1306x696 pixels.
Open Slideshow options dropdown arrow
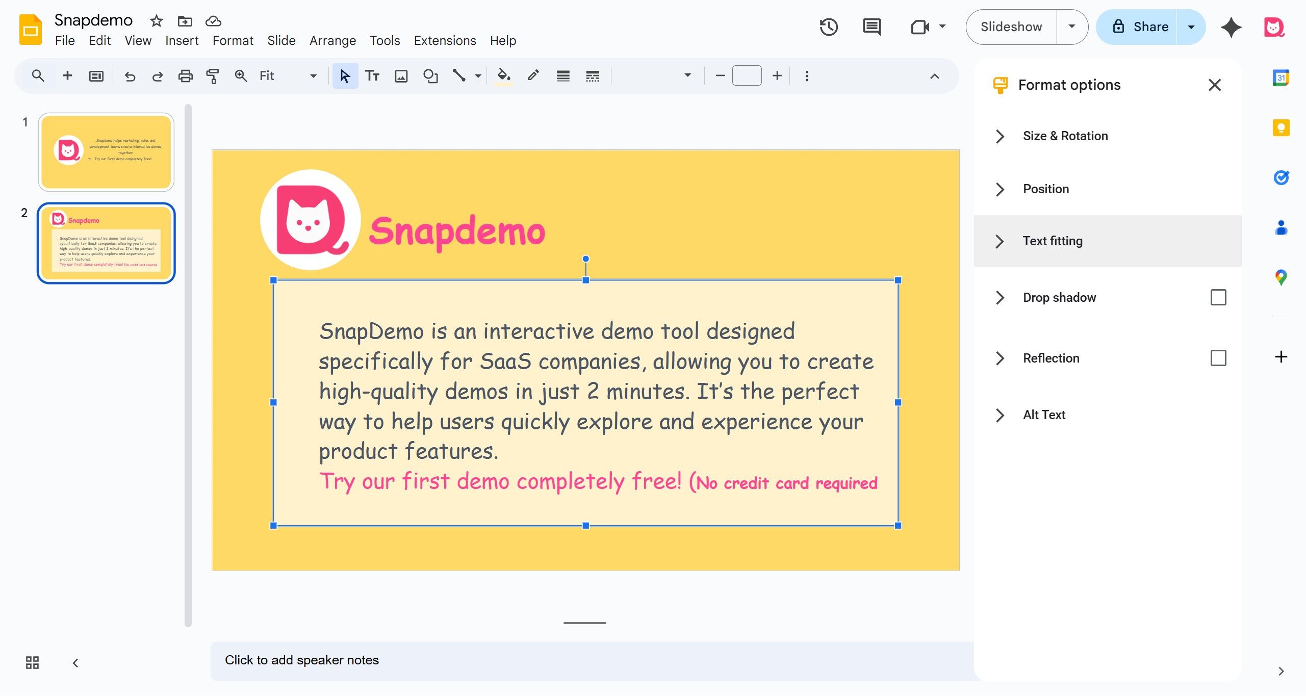[1072, 27]
